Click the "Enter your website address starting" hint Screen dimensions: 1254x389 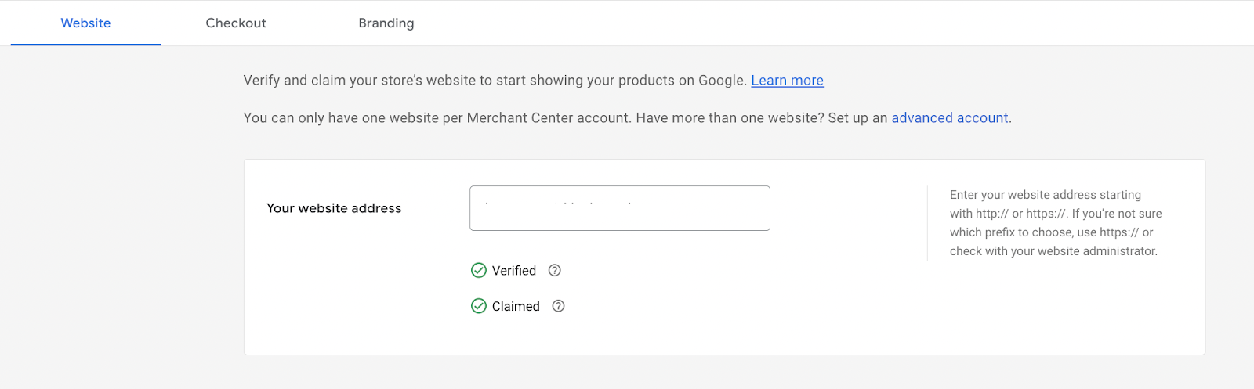1045,195
